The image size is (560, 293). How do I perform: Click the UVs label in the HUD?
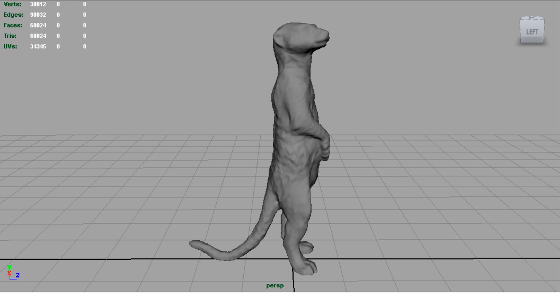[x=10, y=46]
